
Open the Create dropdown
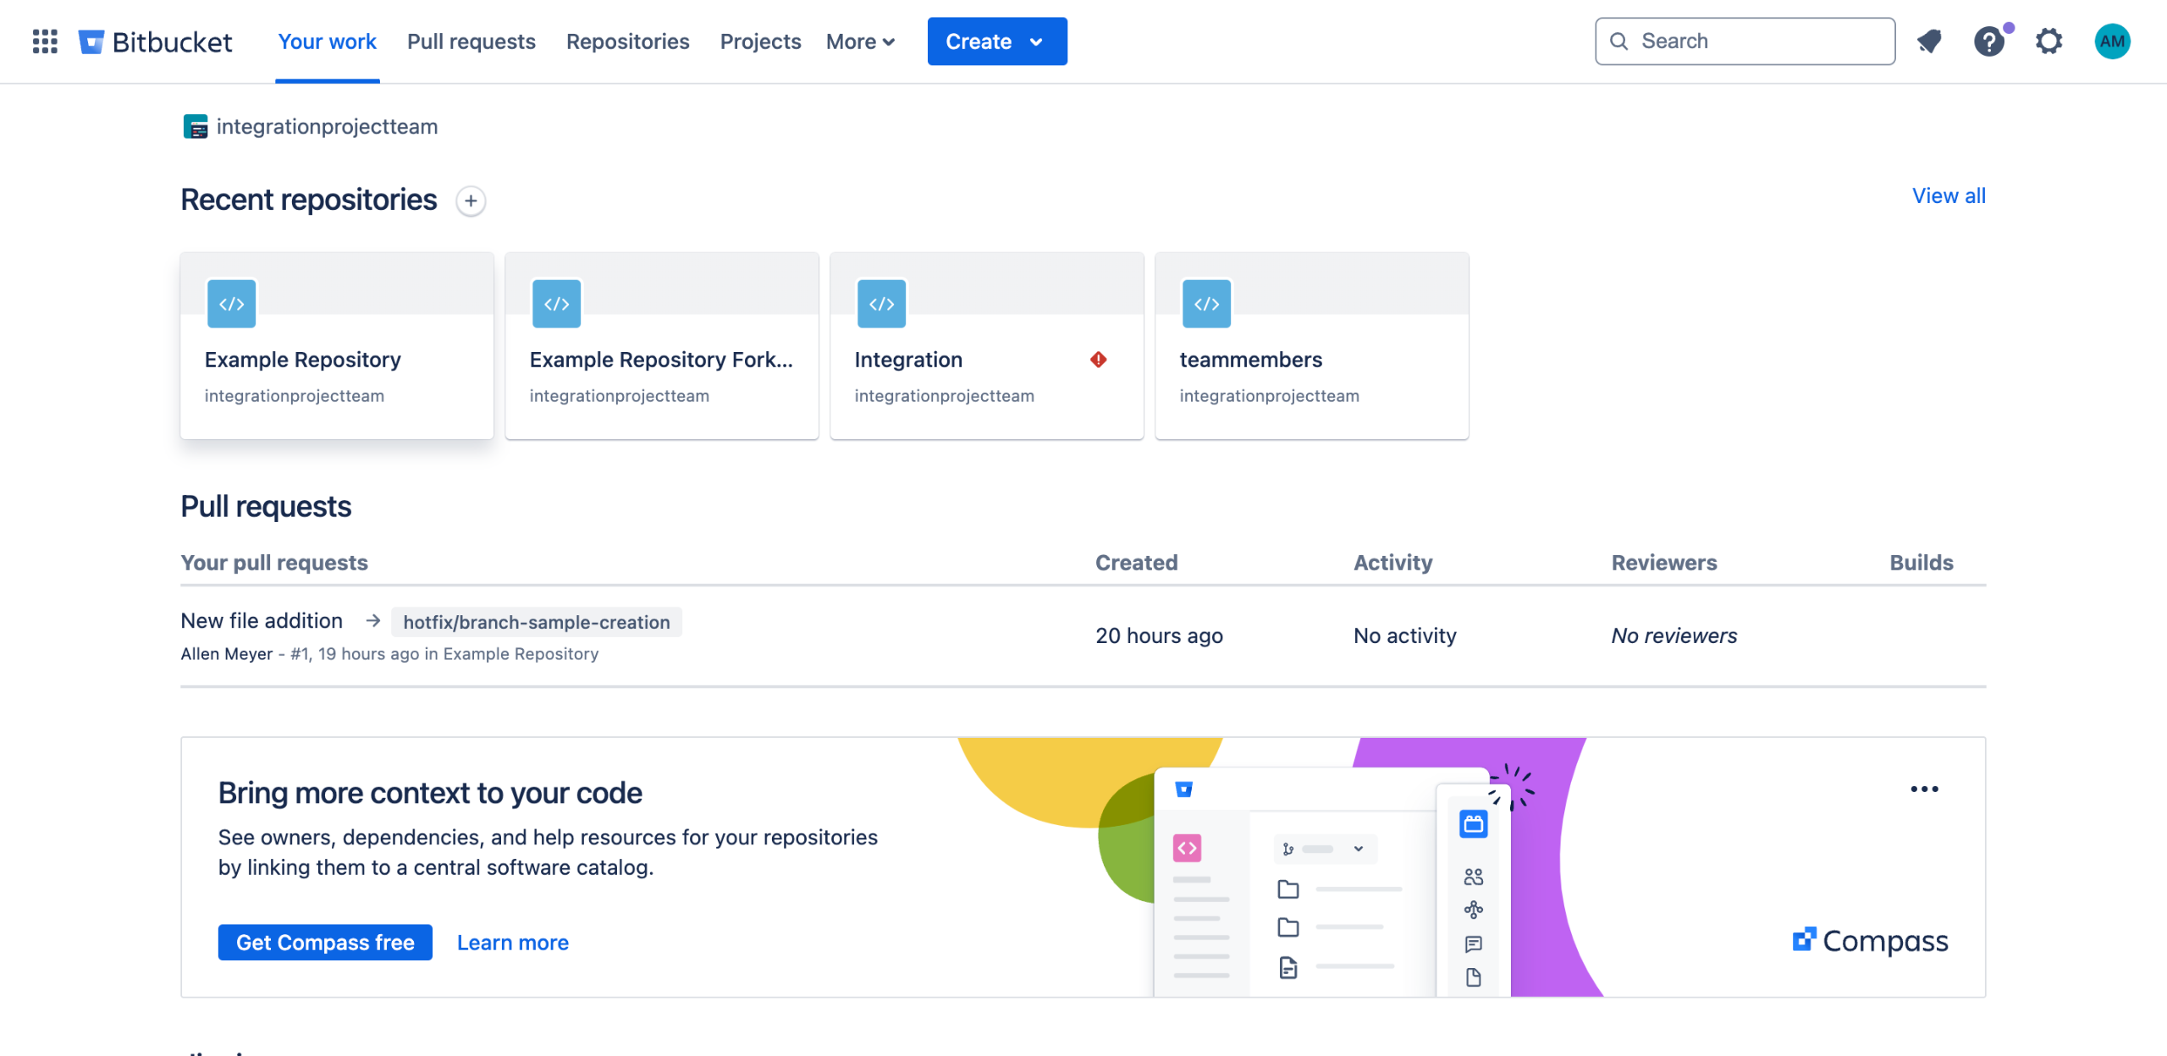[x=996, y=41]
